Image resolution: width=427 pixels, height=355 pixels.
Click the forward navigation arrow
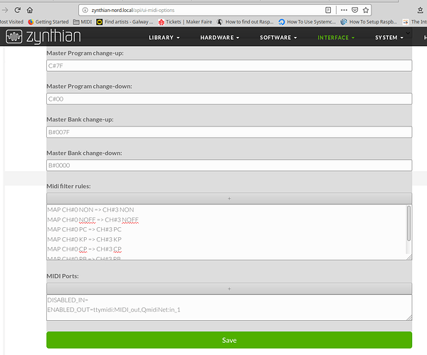(5, 10)
